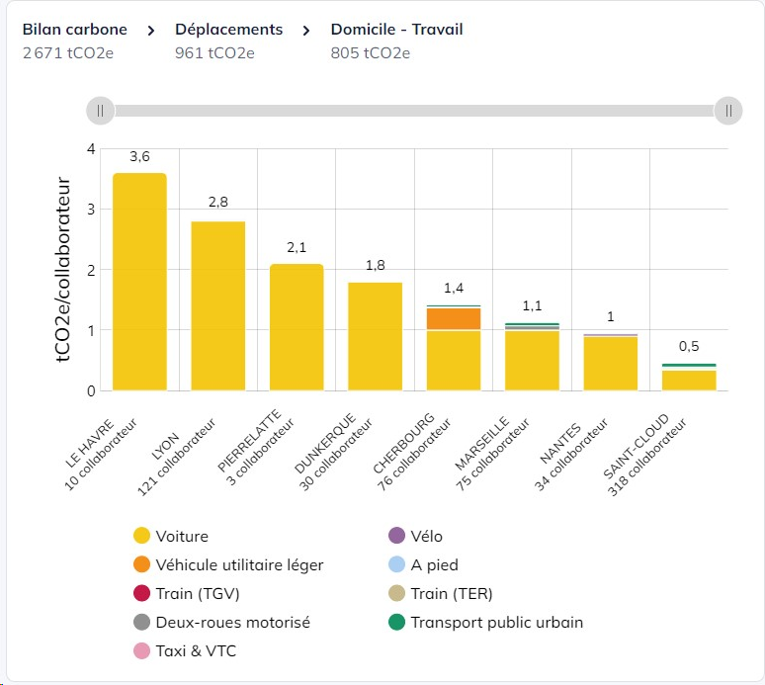Click the gray range slider track

[414, 111]
